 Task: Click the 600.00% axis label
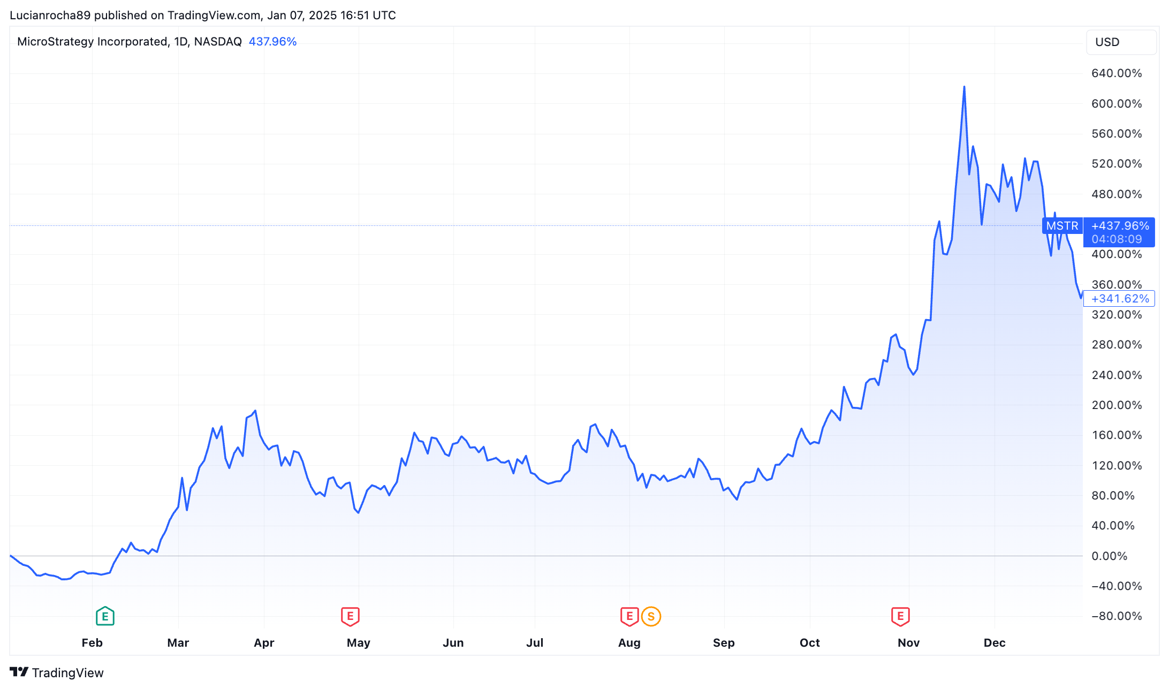click(x=1117, y=104)
